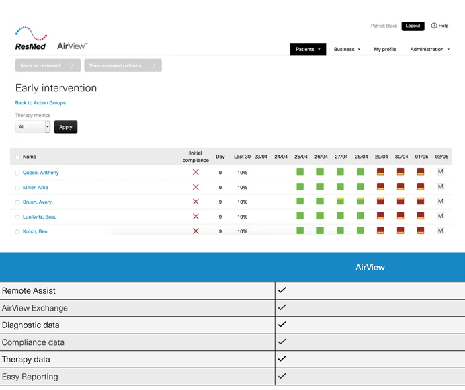Check the box for Queen, Anthony
Screen dimensions: 465x390
[x=17, y=173]
